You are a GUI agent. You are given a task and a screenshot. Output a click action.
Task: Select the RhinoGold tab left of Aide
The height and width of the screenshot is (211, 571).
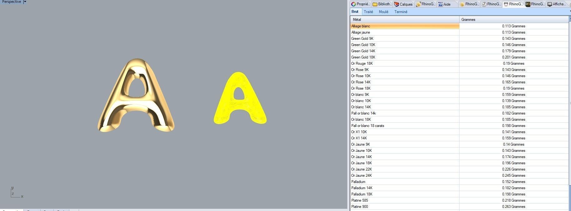425,4
